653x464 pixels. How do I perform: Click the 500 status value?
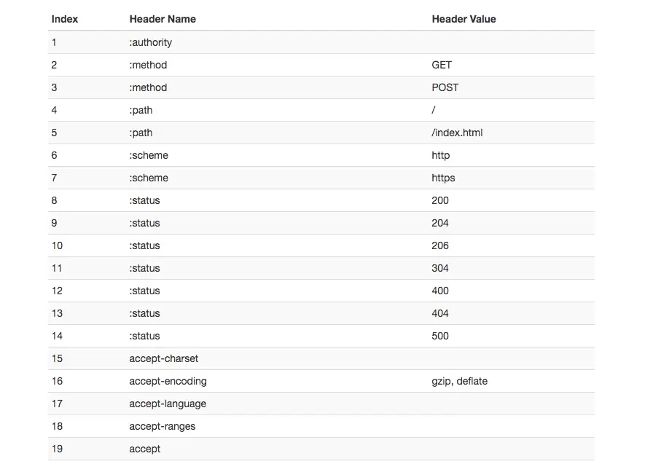click(x=440, y=336)
